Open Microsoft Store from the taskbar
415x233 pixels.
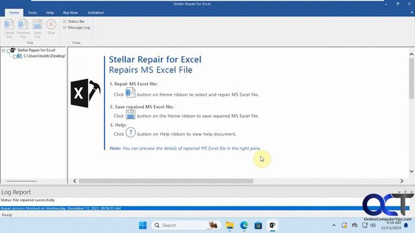258,225
